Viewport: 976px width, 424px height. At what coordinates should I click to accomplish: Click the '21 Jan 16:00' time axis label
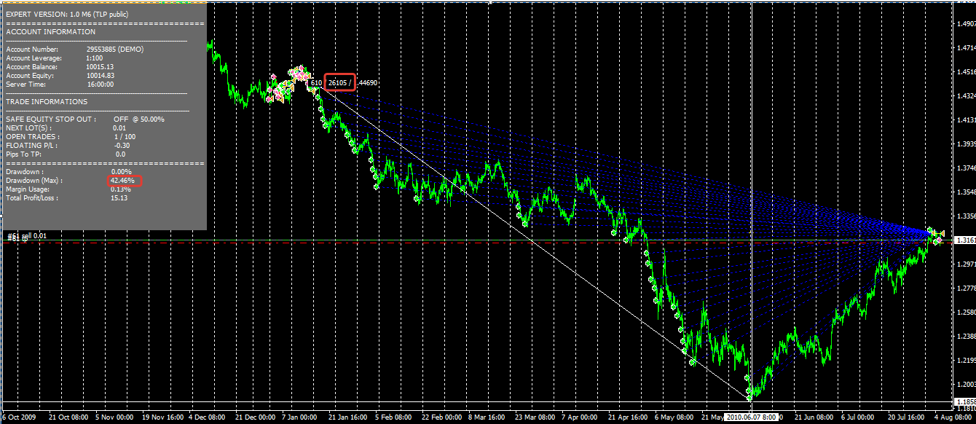coord(348,417)
